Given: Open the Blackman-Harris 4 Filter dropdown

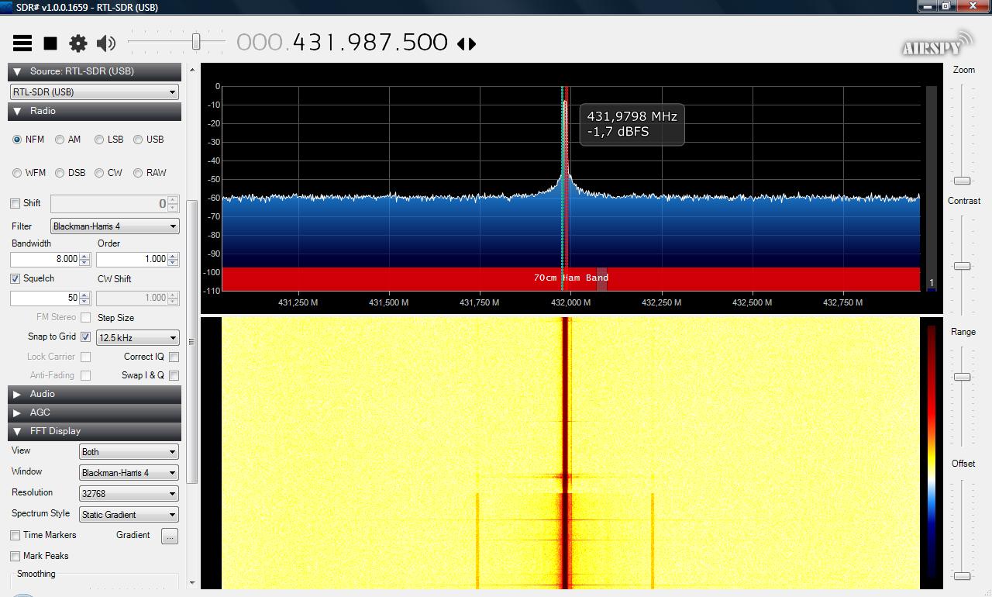Looking at the screenshot, I should pyautogui.click(x=115, y=226).
